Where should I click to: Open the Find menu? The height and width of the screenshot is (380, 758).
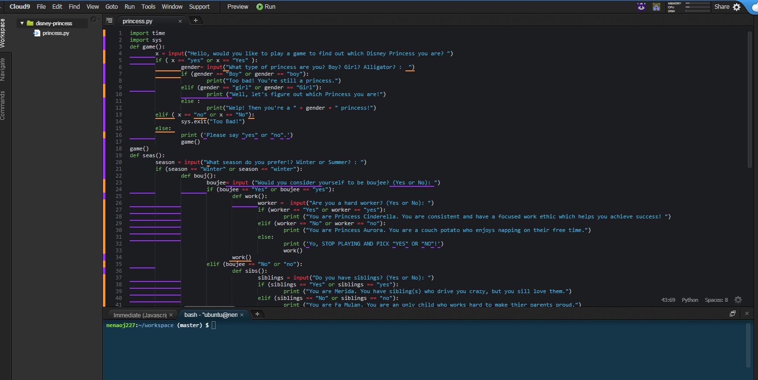[x=74, y=7]
